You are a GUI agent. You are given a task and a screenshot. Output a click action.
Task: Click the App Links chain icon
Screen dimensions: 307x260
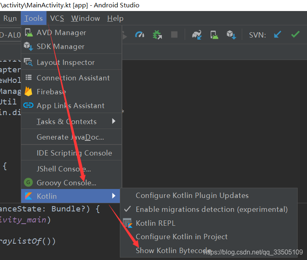click(29, 105)
